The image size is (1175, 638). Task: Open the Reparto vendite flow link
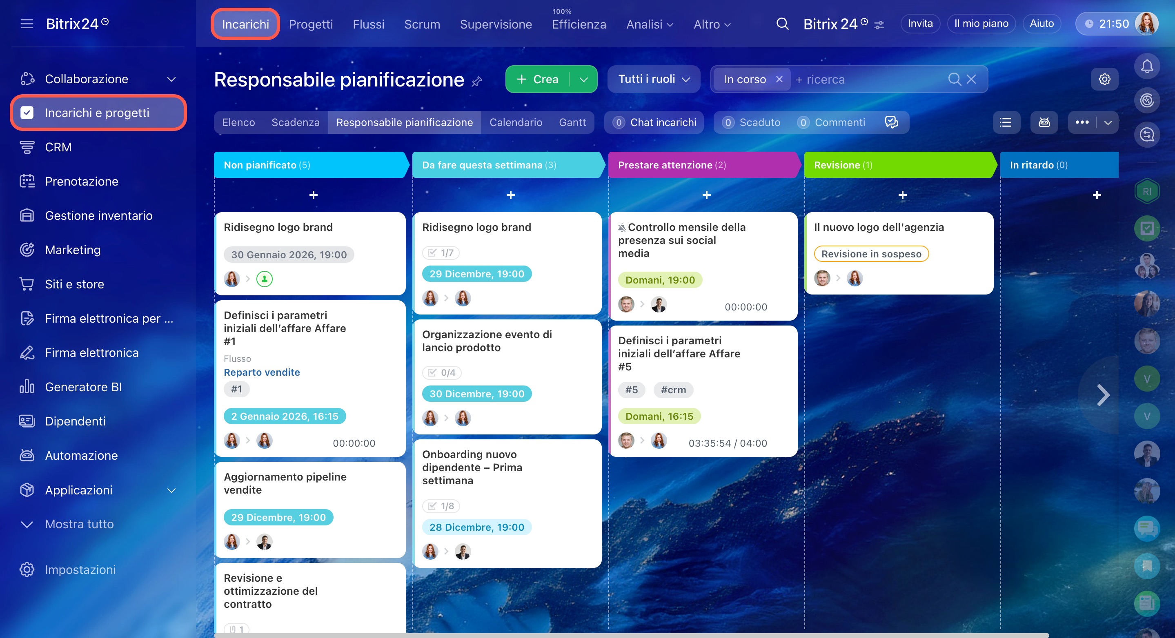[x=262, y=372]
